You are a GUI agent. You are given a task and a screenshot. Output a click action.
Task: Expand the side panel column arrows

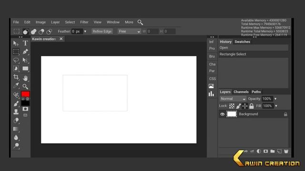pos(212,37)
